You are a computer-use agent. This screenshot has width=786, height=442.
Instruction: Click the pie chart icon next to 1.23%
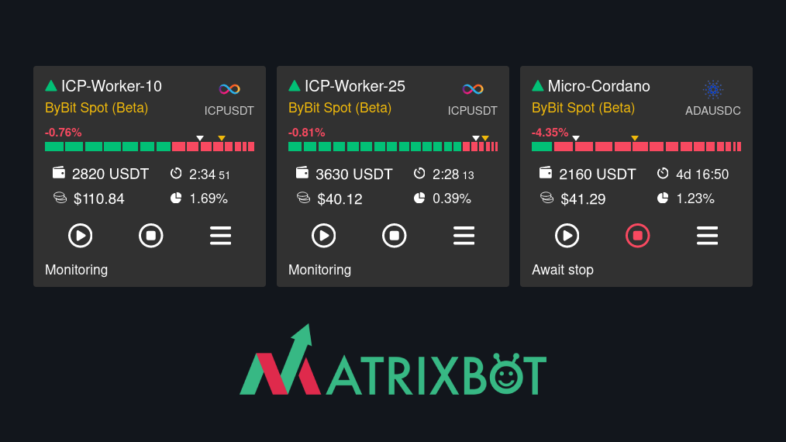(x=663, y=198)
